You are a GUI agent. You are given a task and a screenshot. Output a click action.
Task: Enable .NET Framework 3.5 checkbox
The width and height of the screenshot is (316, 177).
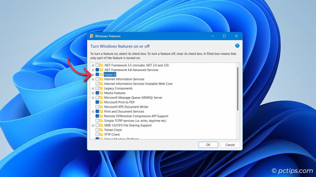click(x=97, y=65)
